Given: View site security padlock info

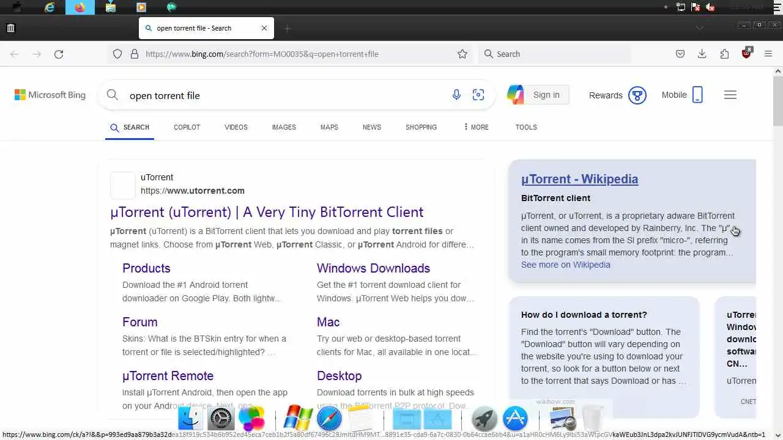Looking at the screenshot, I should click(135, 54).
